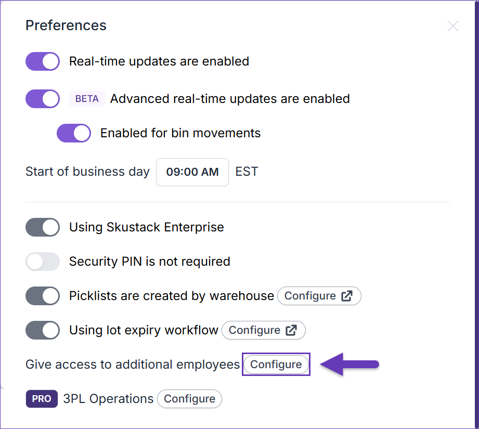Image resolution: width=479 pixels, height=429 pixels.
Task: Configure access for additional employees
Action: pos(276,365)
